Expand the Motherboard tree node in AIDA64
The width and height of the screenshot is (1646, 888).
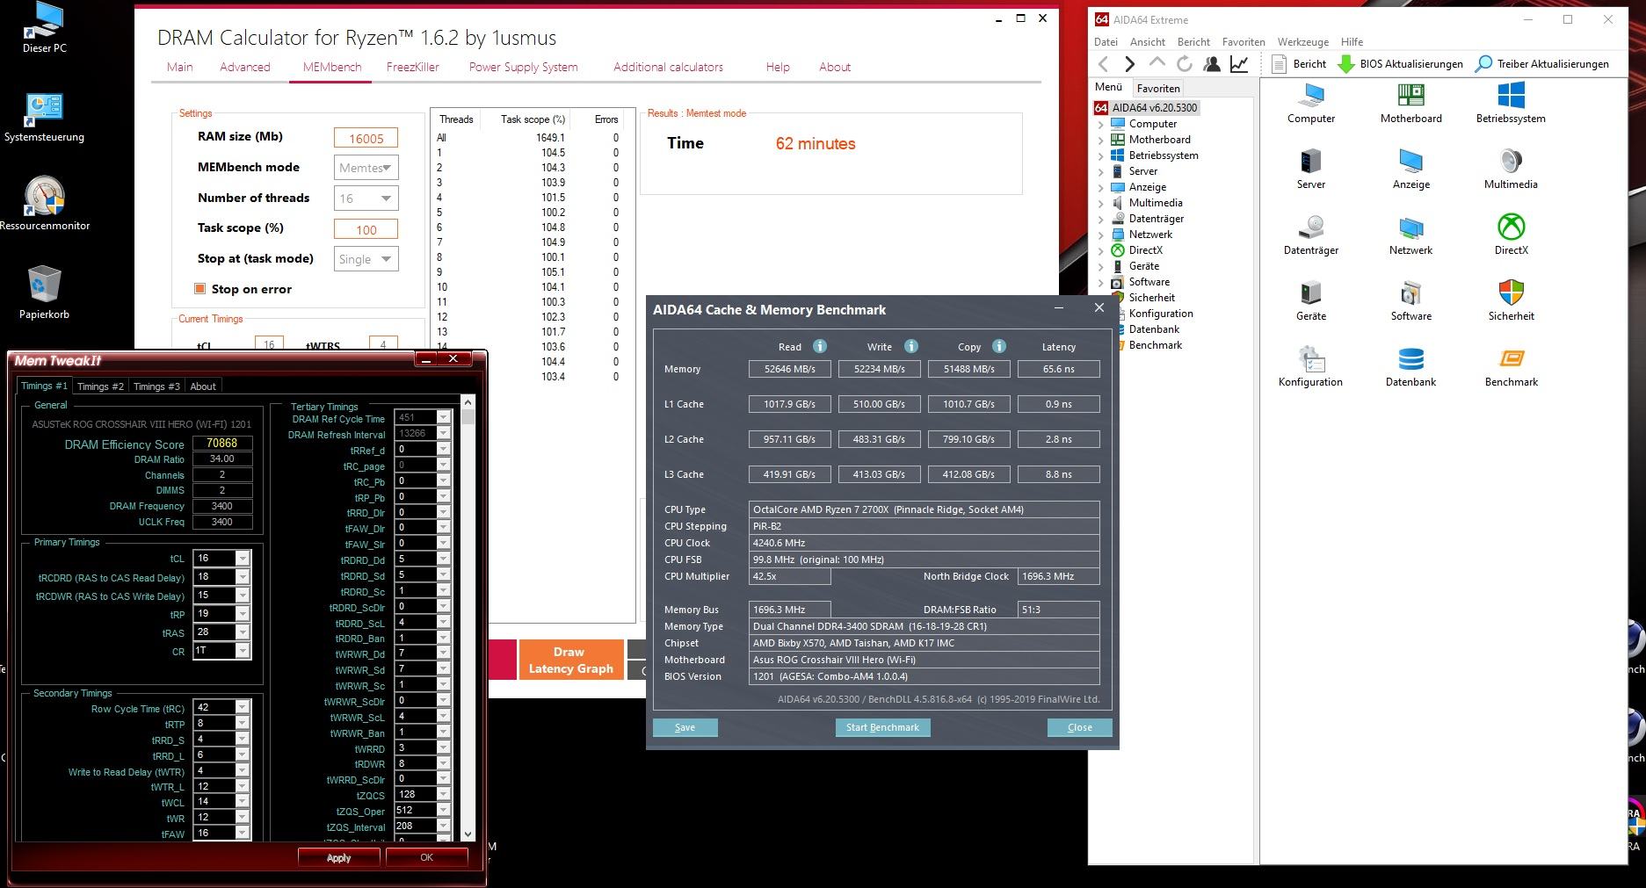[x=1100, y=140]
